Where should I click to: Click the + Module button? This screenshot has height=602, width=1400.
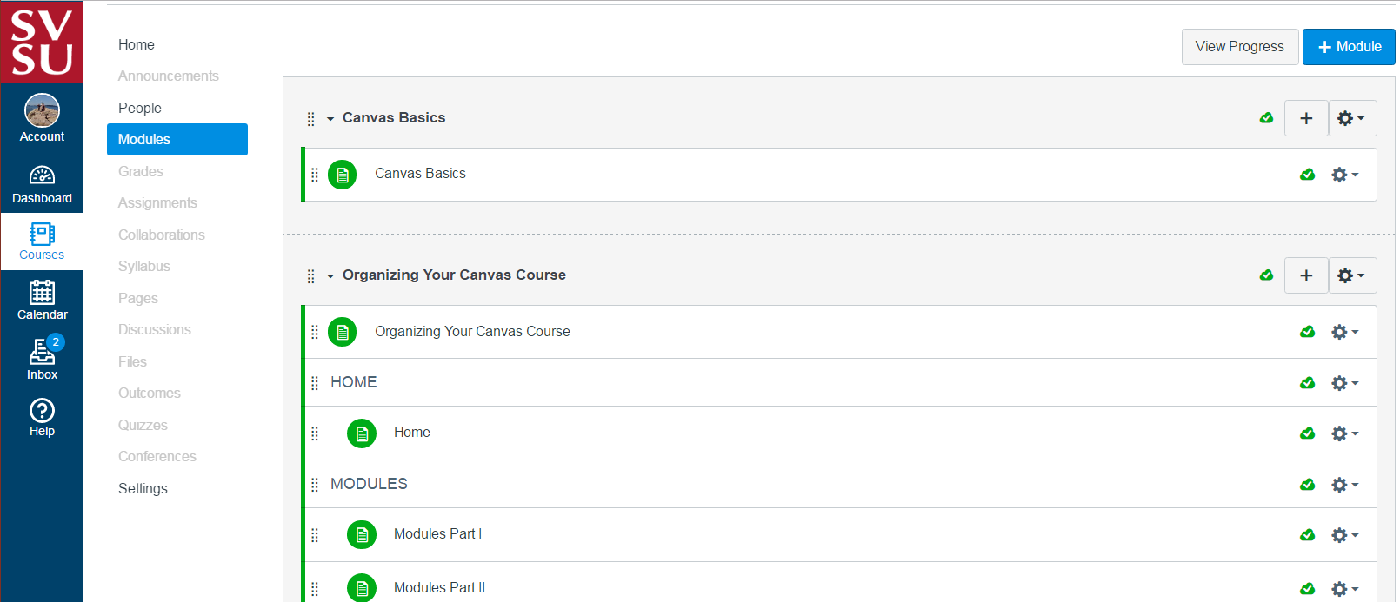(1349, 47)
